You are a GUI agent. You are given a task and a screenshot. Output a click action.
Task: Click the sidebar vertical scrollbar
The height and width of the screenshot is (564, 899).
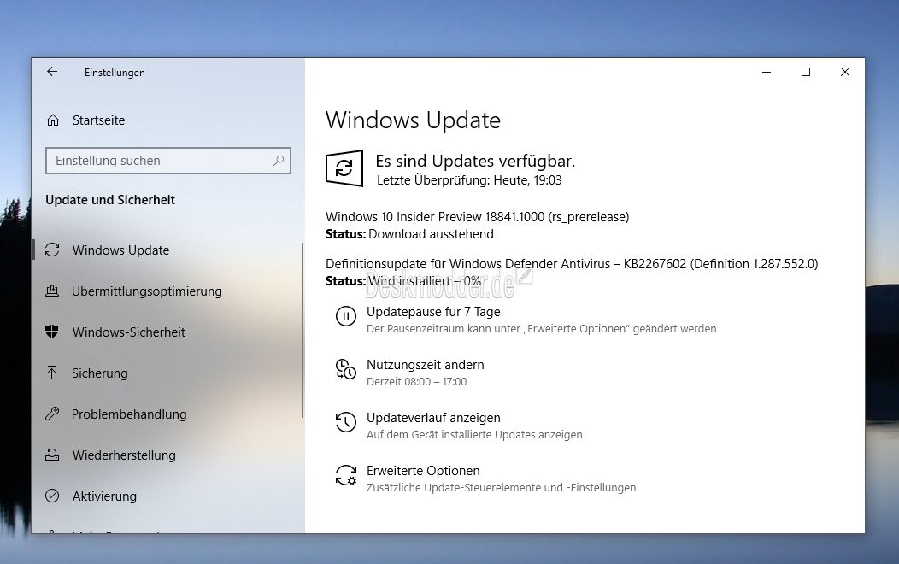303,330
